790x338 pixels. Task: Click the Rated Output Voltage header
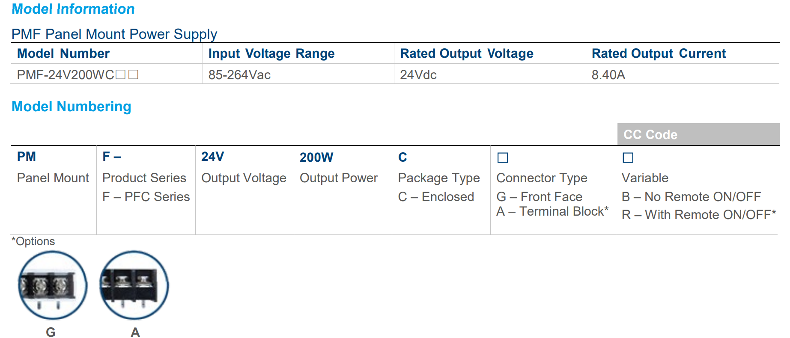(467, 53)
